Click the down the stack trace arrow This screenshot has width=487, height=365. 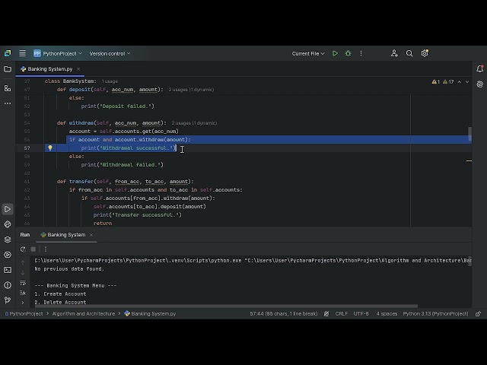23,273
